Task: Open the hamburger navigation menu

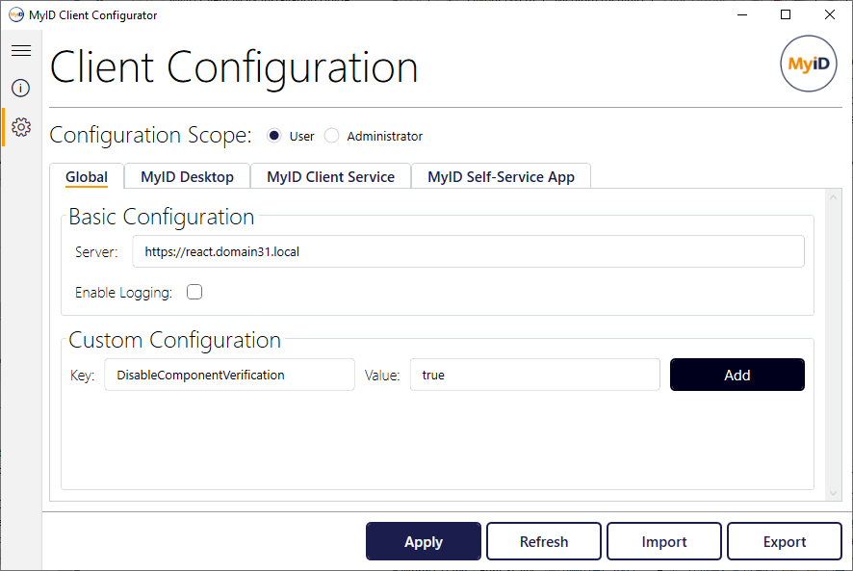Action: click(21, 51)
